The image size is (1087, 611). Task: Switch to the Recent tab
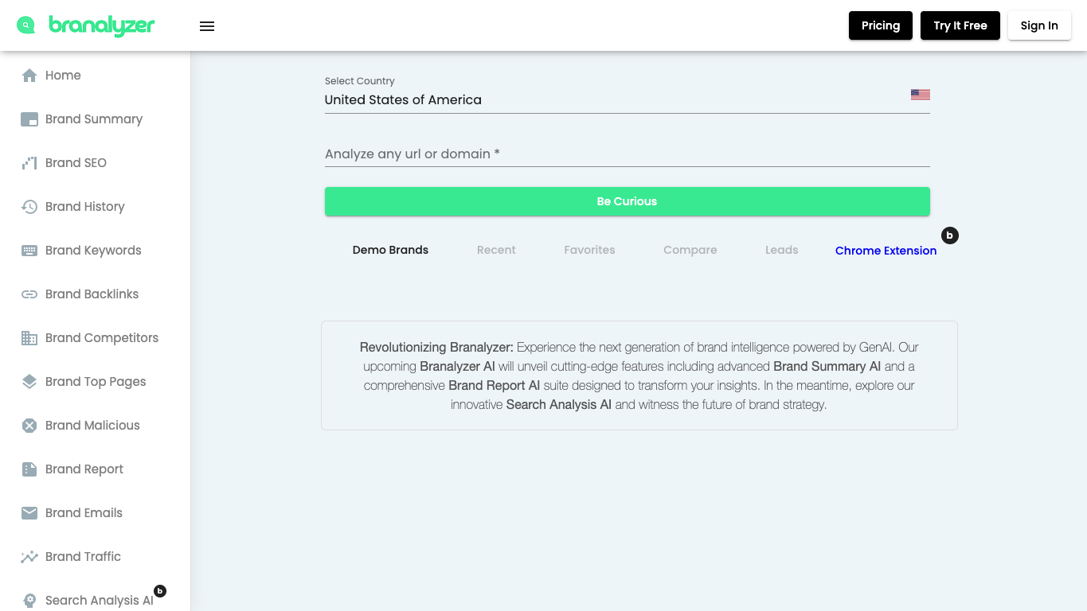(x=496, y=250)
